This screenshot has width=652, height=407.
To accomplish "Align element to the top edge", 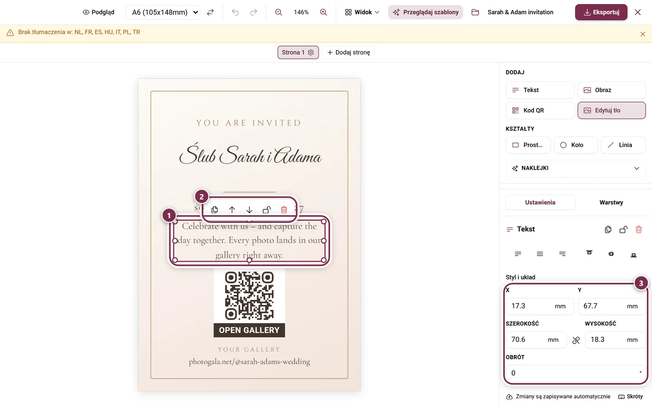I will pyautogui.click(x=589, y=253).
